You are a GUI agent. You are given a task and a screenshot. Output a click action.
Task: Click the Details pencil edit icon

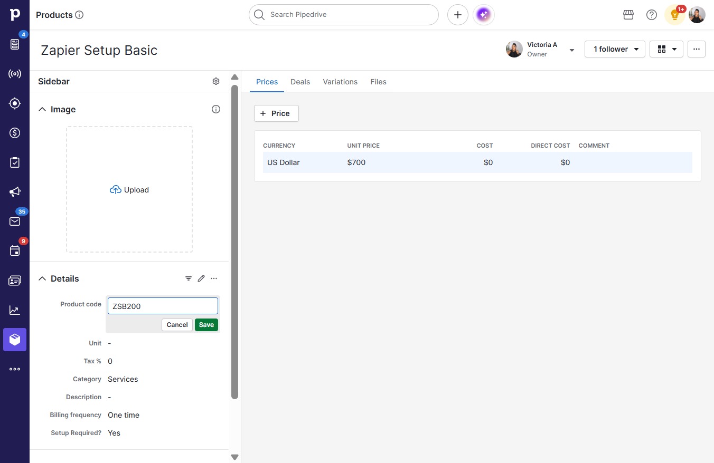pos(201,278)
